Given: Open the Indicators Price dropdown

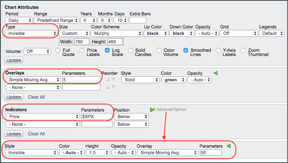Looking at the screenshot, I should (x=42, y=117).
